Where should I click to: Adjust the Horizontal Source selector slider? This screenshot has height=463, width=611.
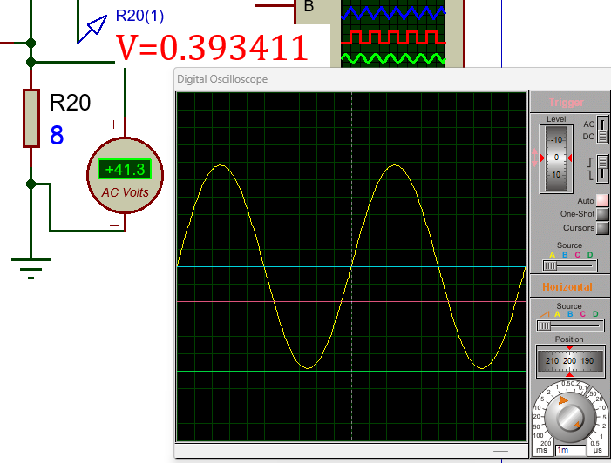[x=569, y=325]
